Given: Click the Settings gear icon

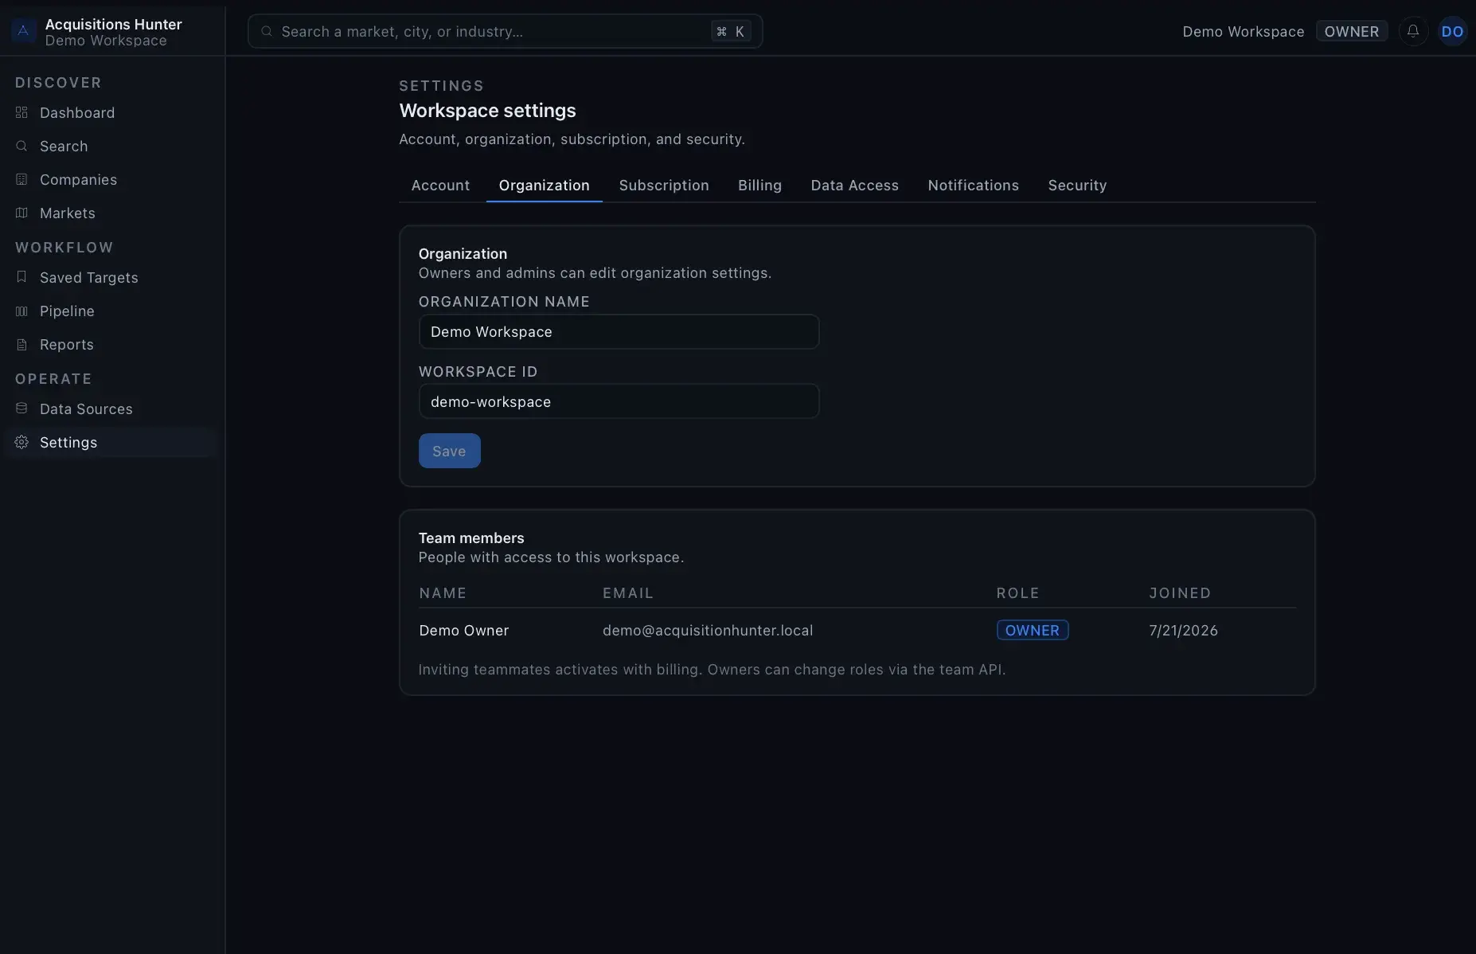Looking at the screenshot, I should point(21,442).
